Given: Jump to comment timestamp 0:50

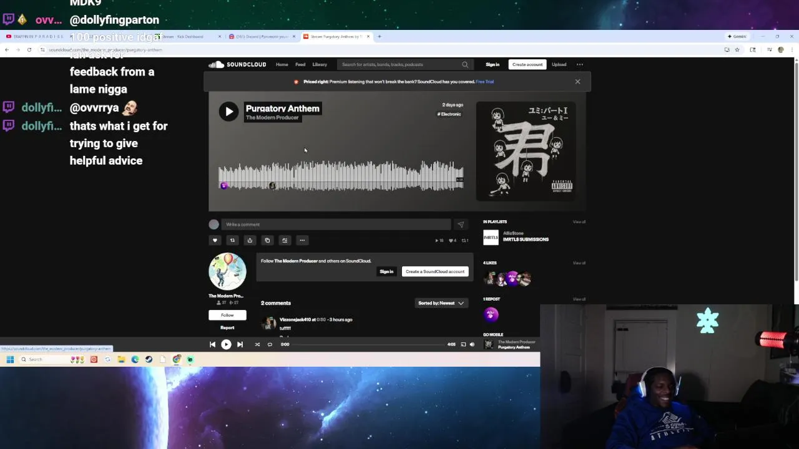Looking at the screenshot, I should tap(321, 319).
